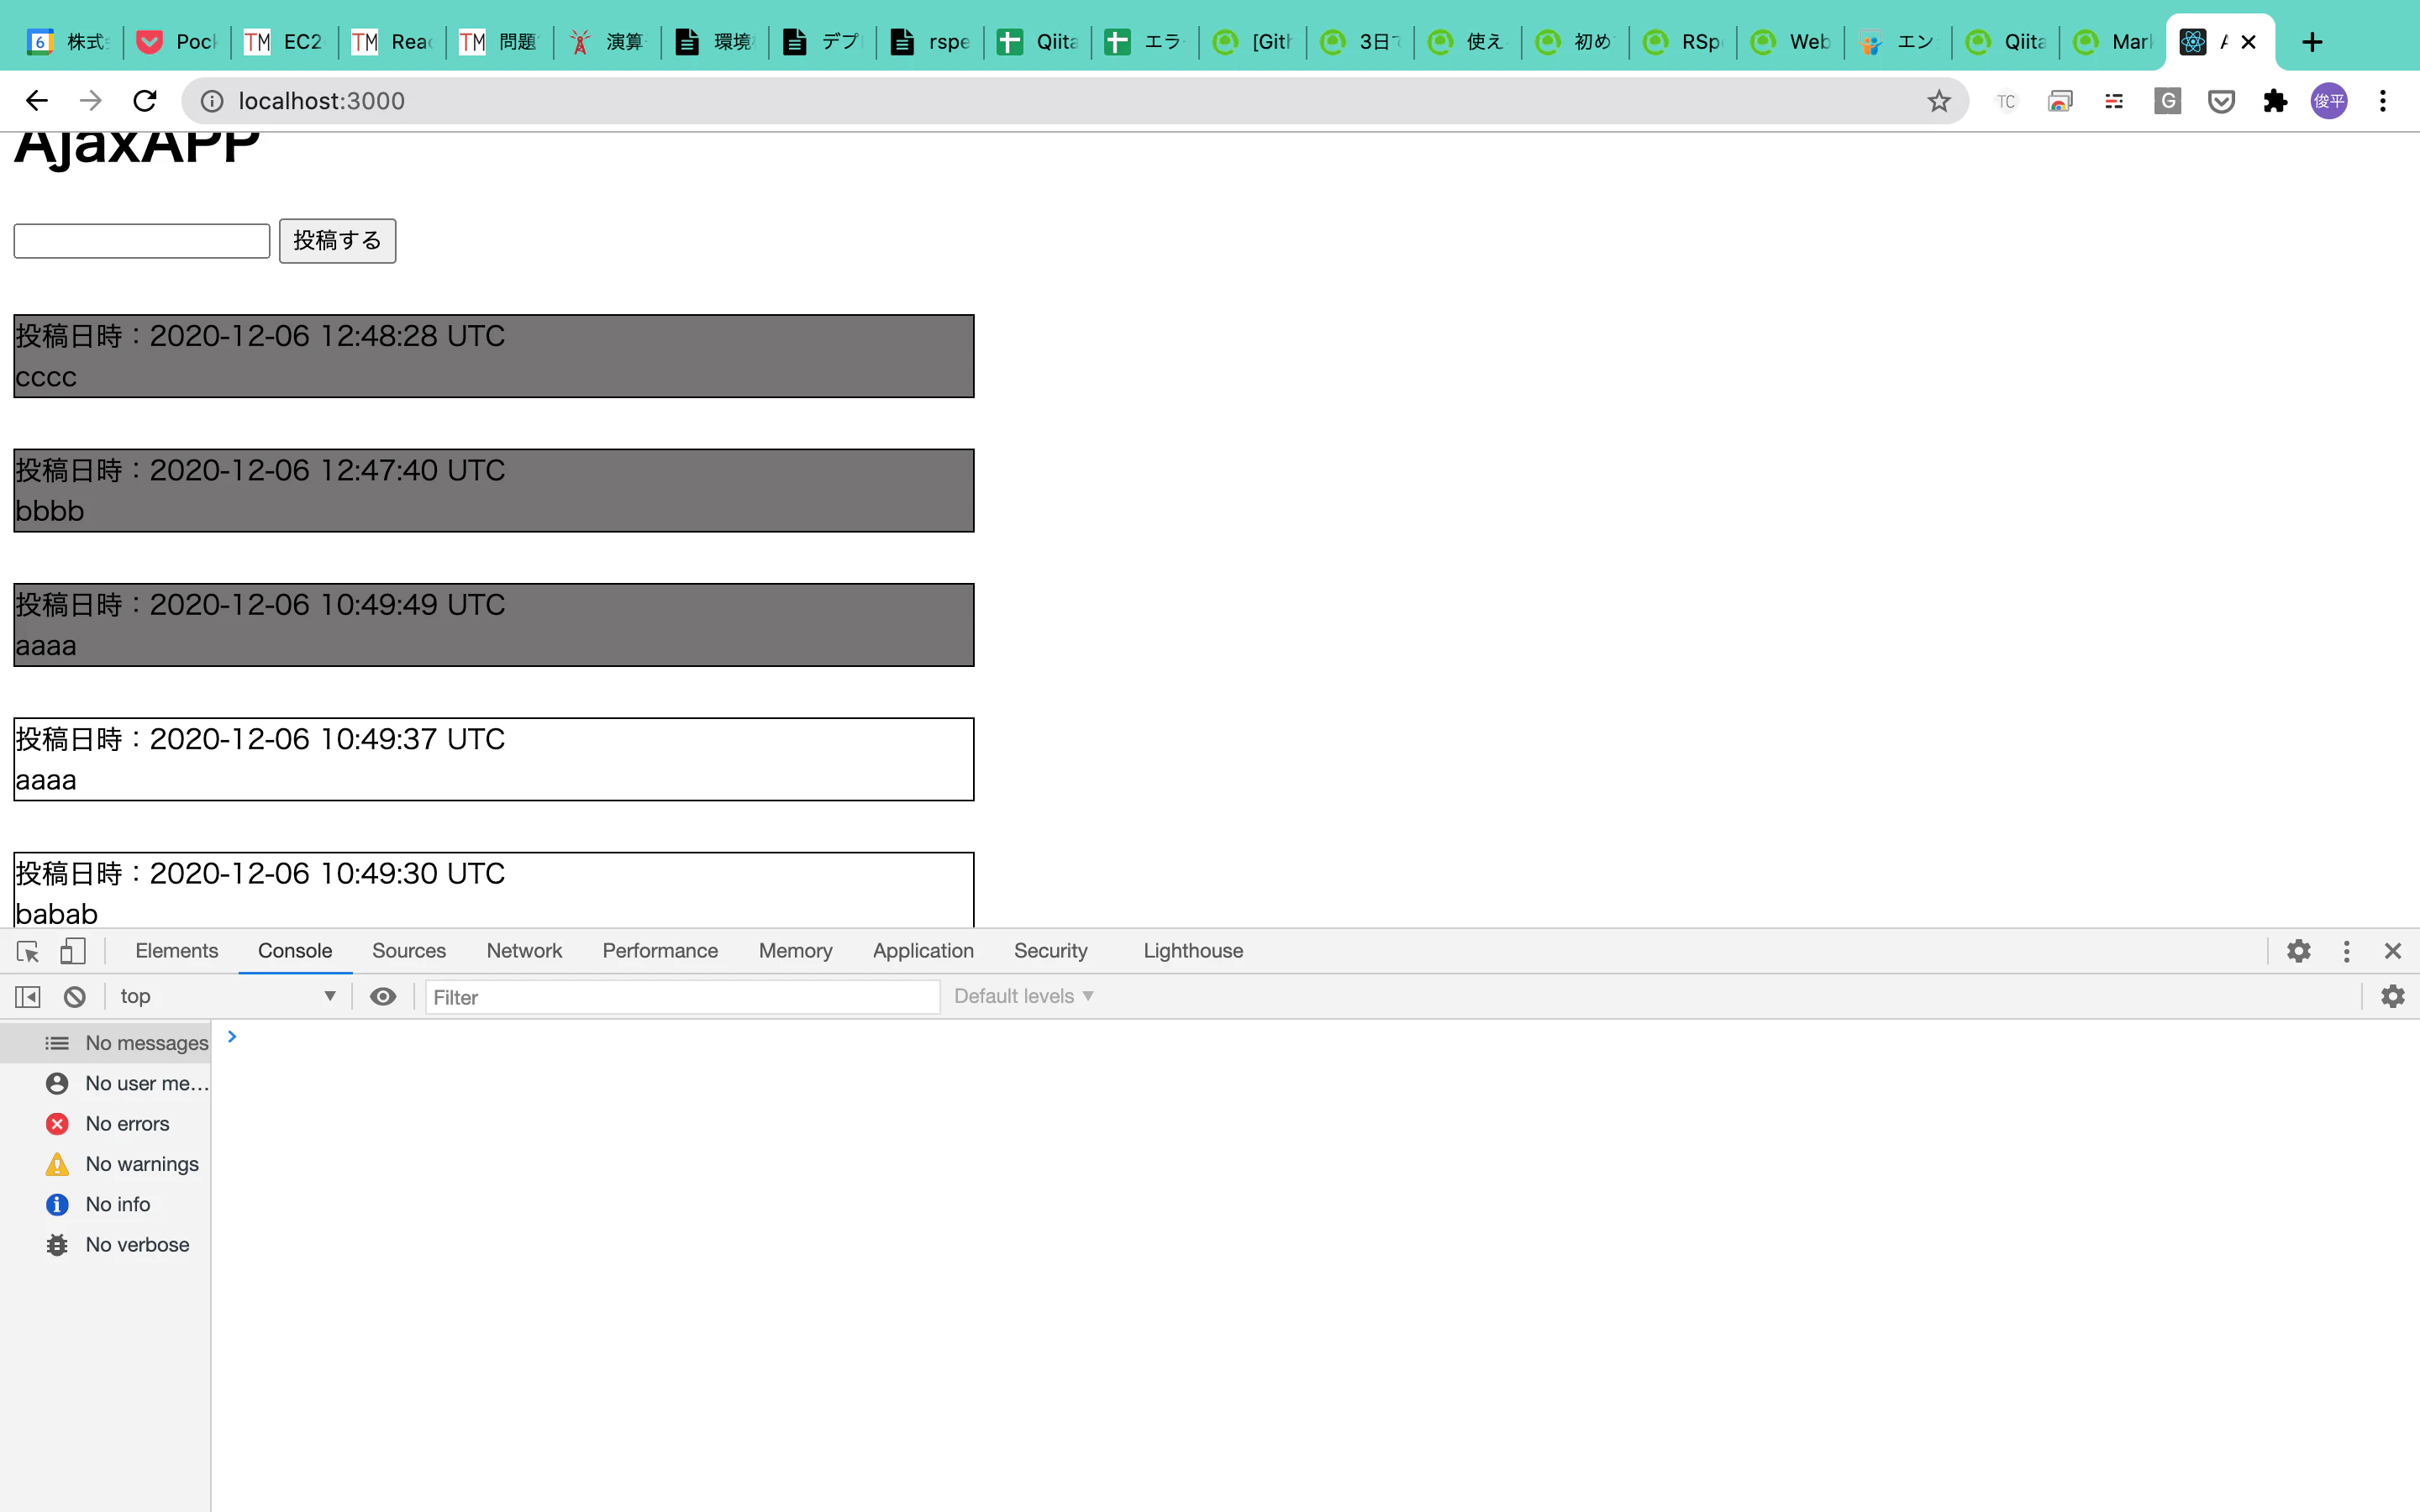Open the top context dropdown

tap(227, 997)
